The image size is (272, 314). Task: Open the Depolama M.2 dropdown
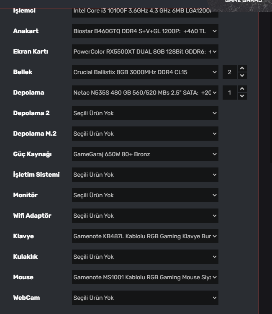coord(145,134)
